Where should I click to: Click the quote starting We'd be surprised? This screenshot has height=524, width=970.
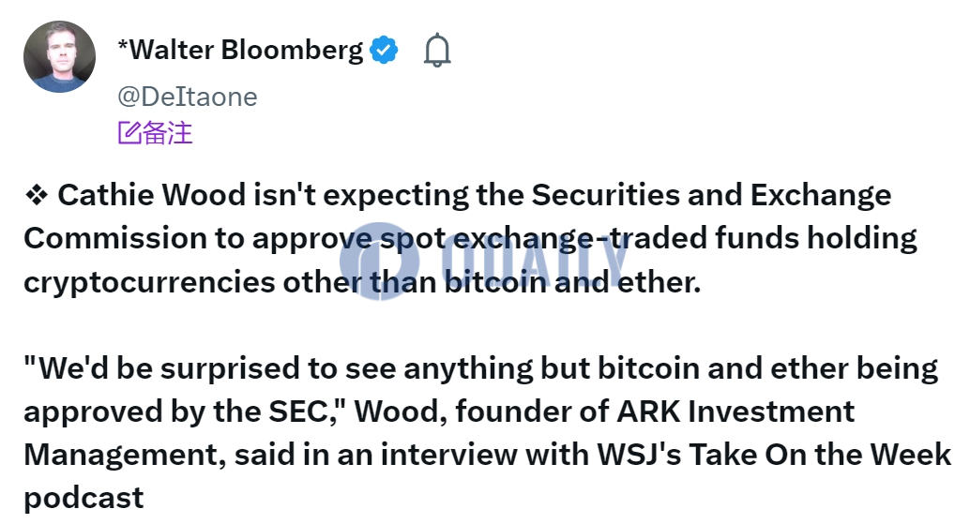480,369
